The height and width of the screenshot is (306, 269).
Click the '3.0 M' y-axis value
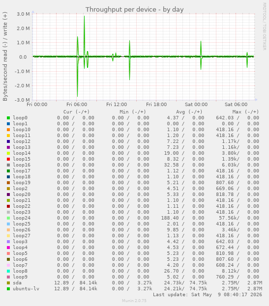pos(23,14)
